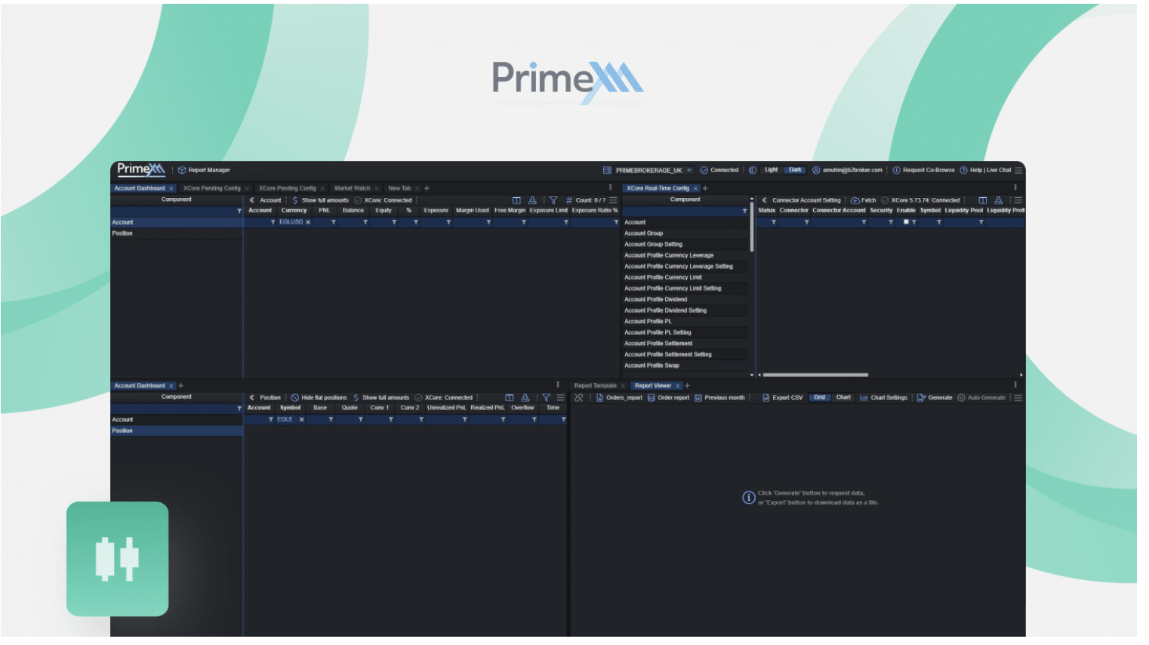This screenshot has height=645, width=1149.
Task: Open the Connector column filter
Action: (x=806, y=222)
